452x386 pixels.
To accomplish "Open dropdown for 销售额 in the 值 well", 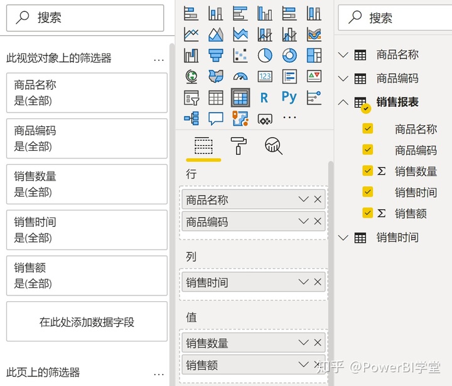I will pos(304,365).
